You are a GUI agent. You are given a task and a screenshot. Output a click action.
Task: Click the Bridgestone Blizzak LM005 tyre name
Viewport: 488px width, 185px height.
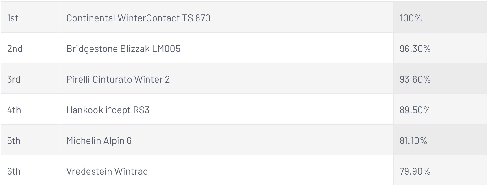(123, 49)
